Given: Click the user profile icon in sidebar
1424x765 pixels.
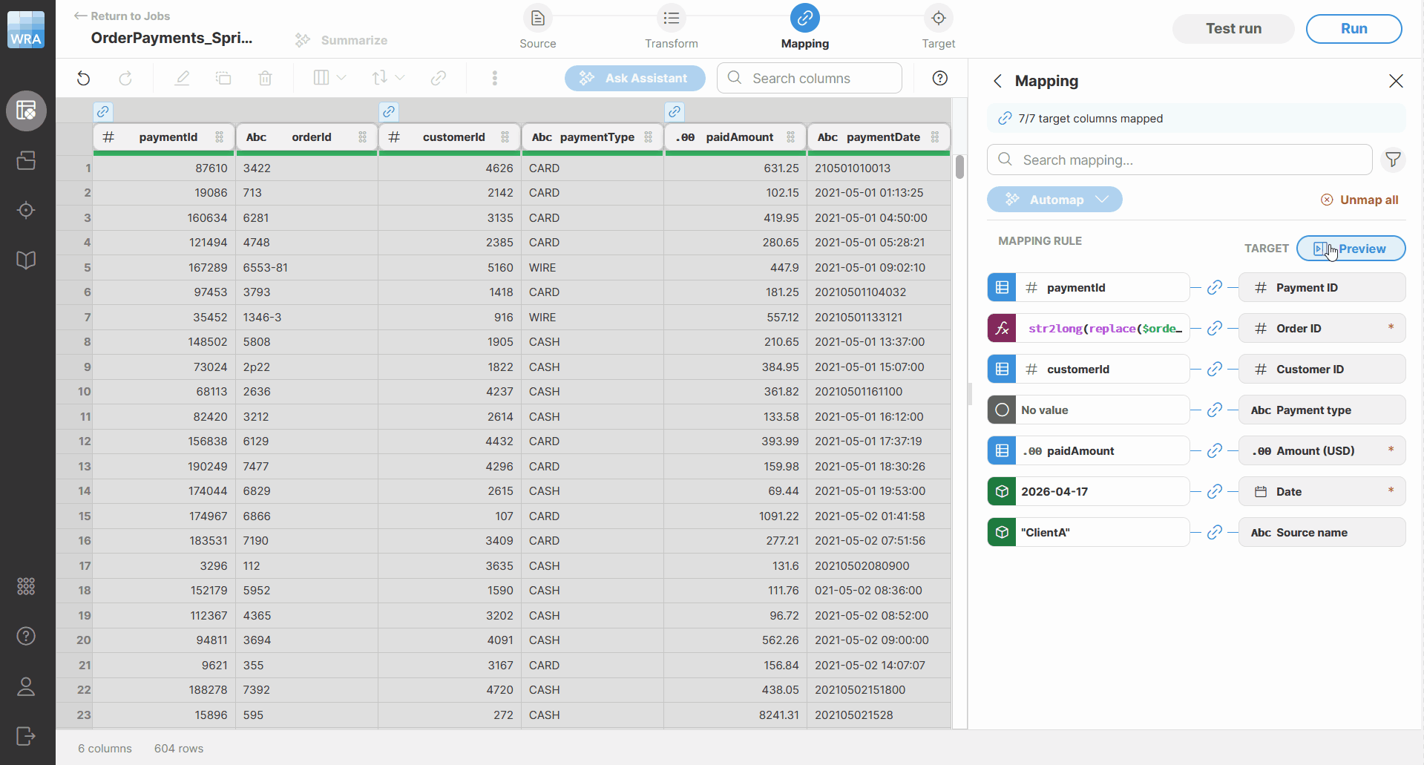Looking at the screenshot, I should 26,686.
